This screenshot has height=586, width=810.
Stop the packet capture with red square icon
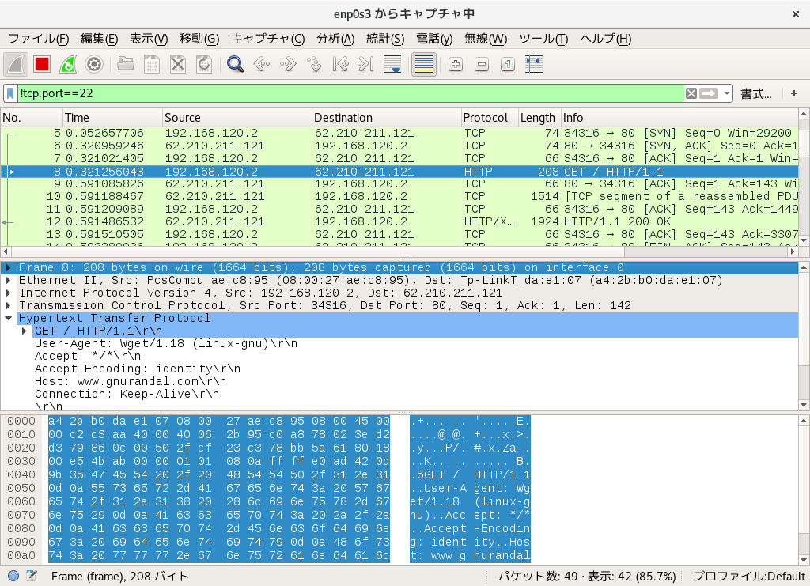[42, 64]
